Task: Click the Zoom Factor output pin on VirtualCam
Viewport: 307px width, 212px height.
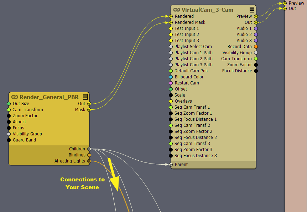Action: pyautogui.click(x=256, y=65)
